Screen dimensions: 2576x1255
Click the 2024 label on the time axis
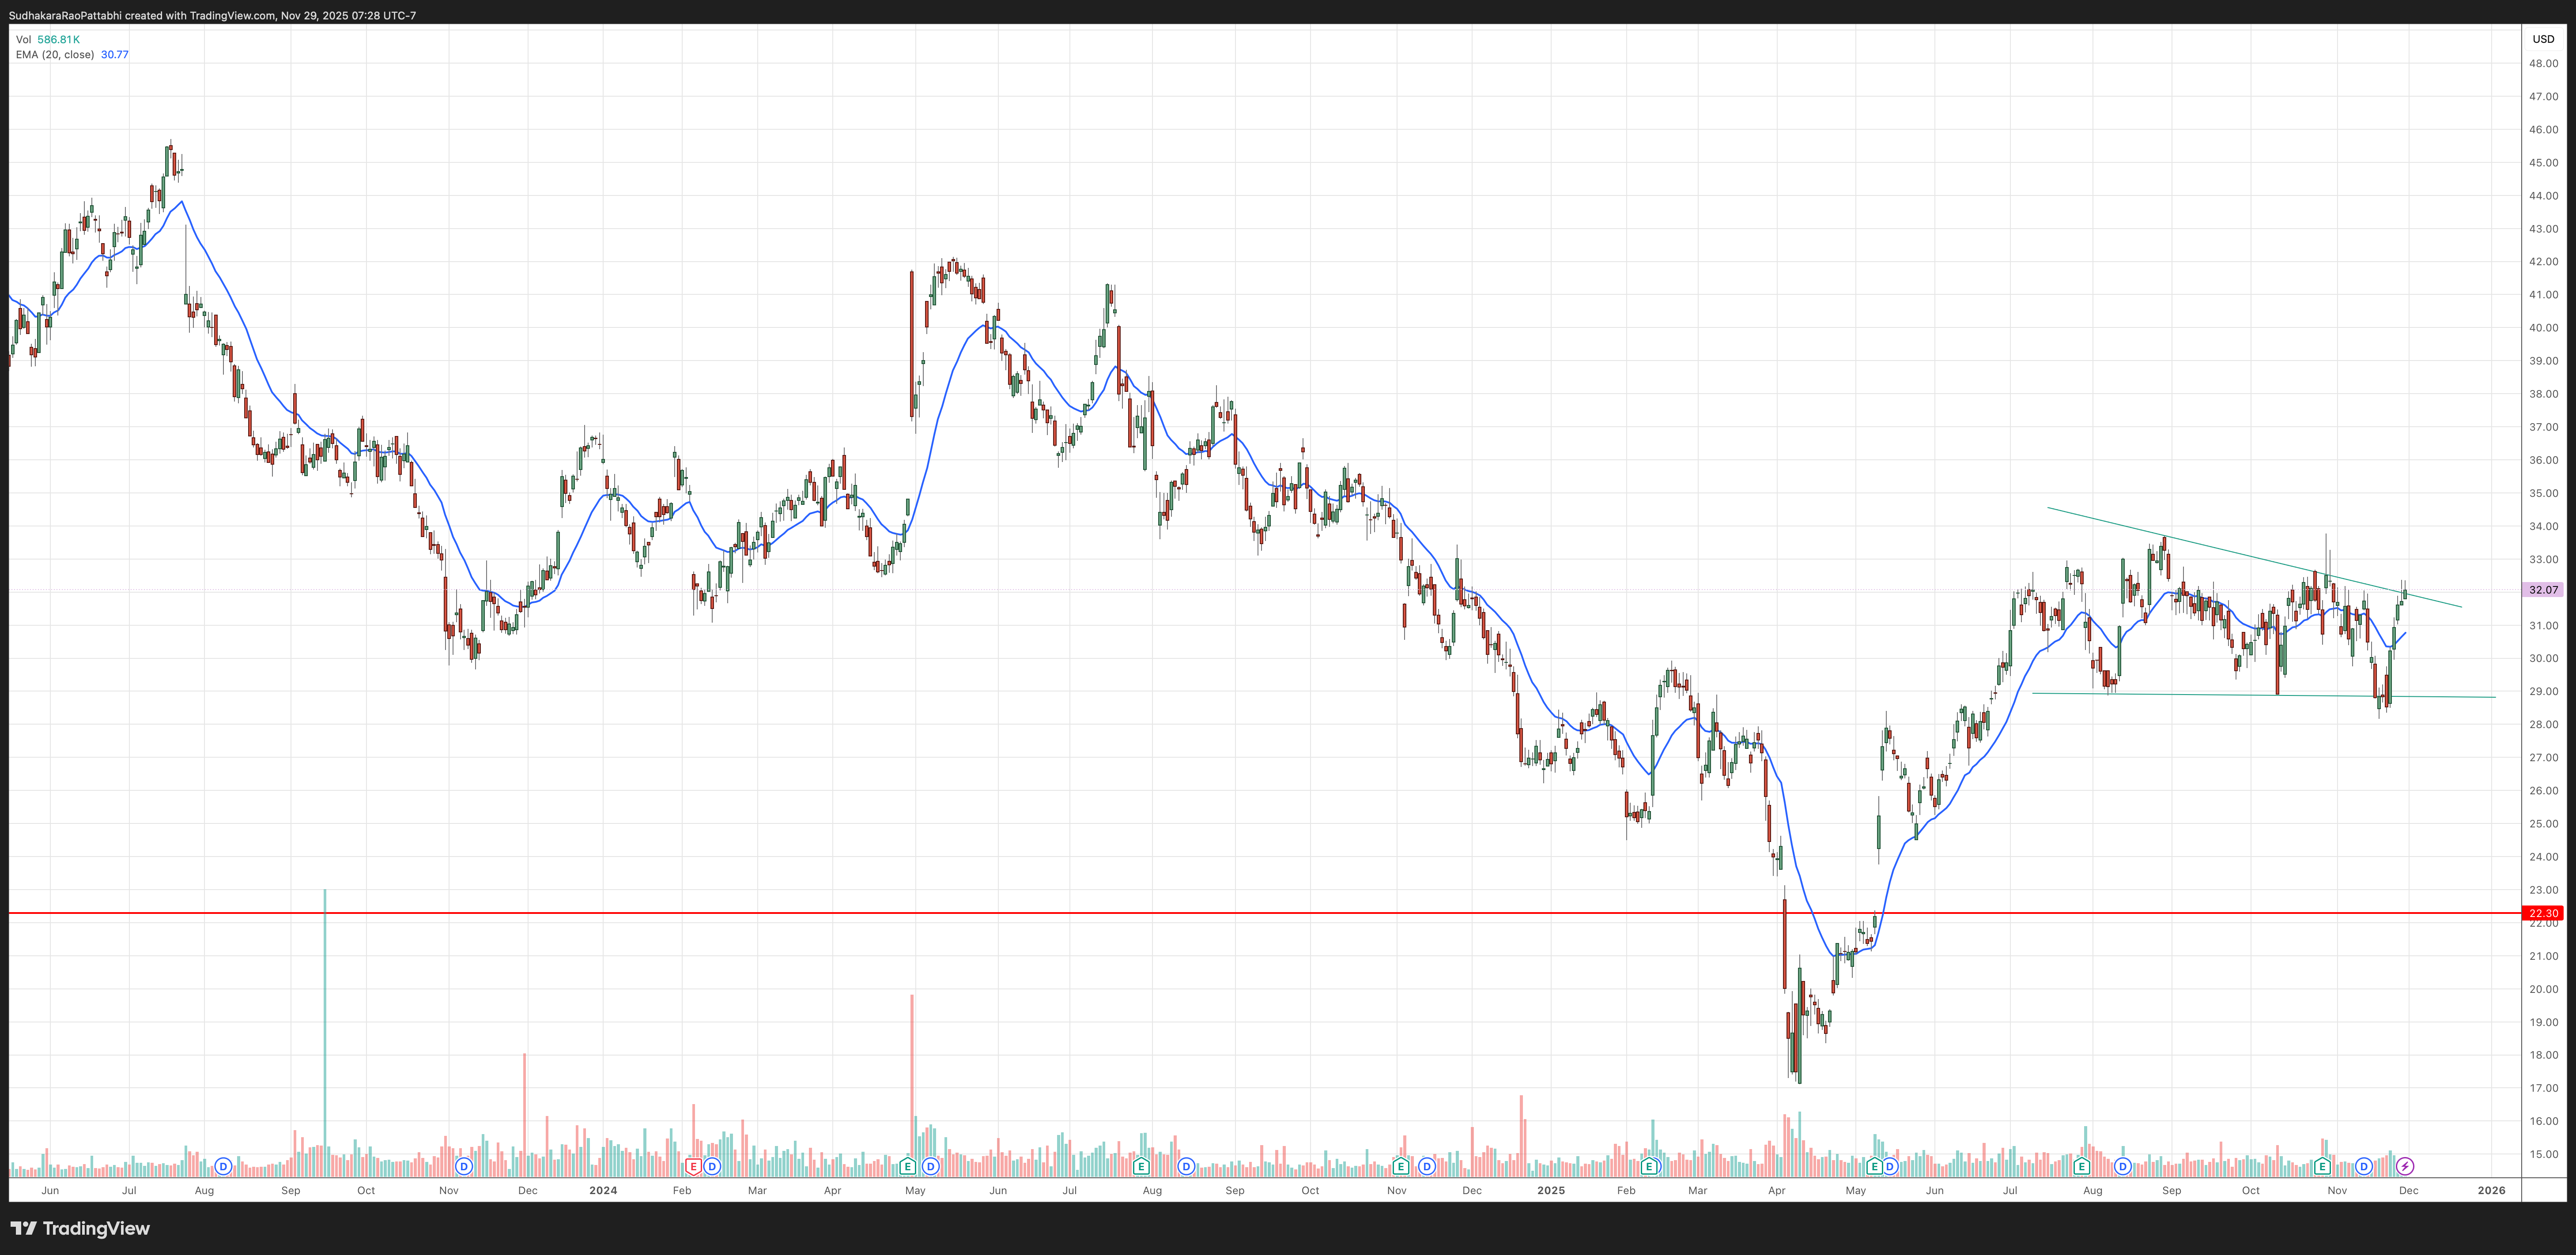coord(603,1190)
